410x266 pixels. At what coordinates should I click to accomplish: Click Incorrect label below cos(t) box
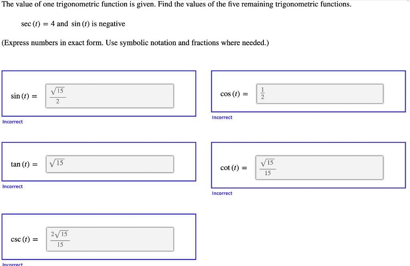point(222,117)
